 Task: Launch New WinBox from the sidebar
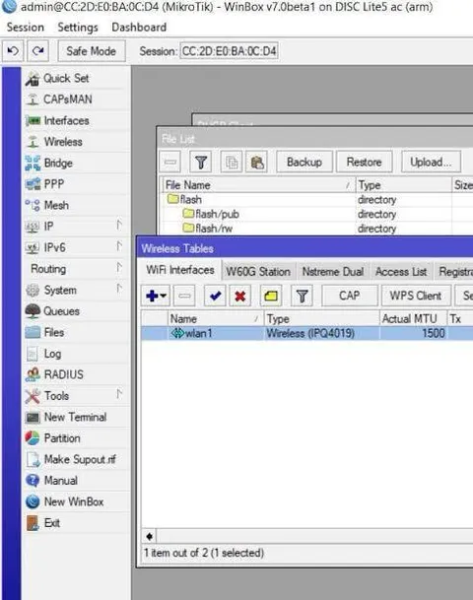[76, 501]
